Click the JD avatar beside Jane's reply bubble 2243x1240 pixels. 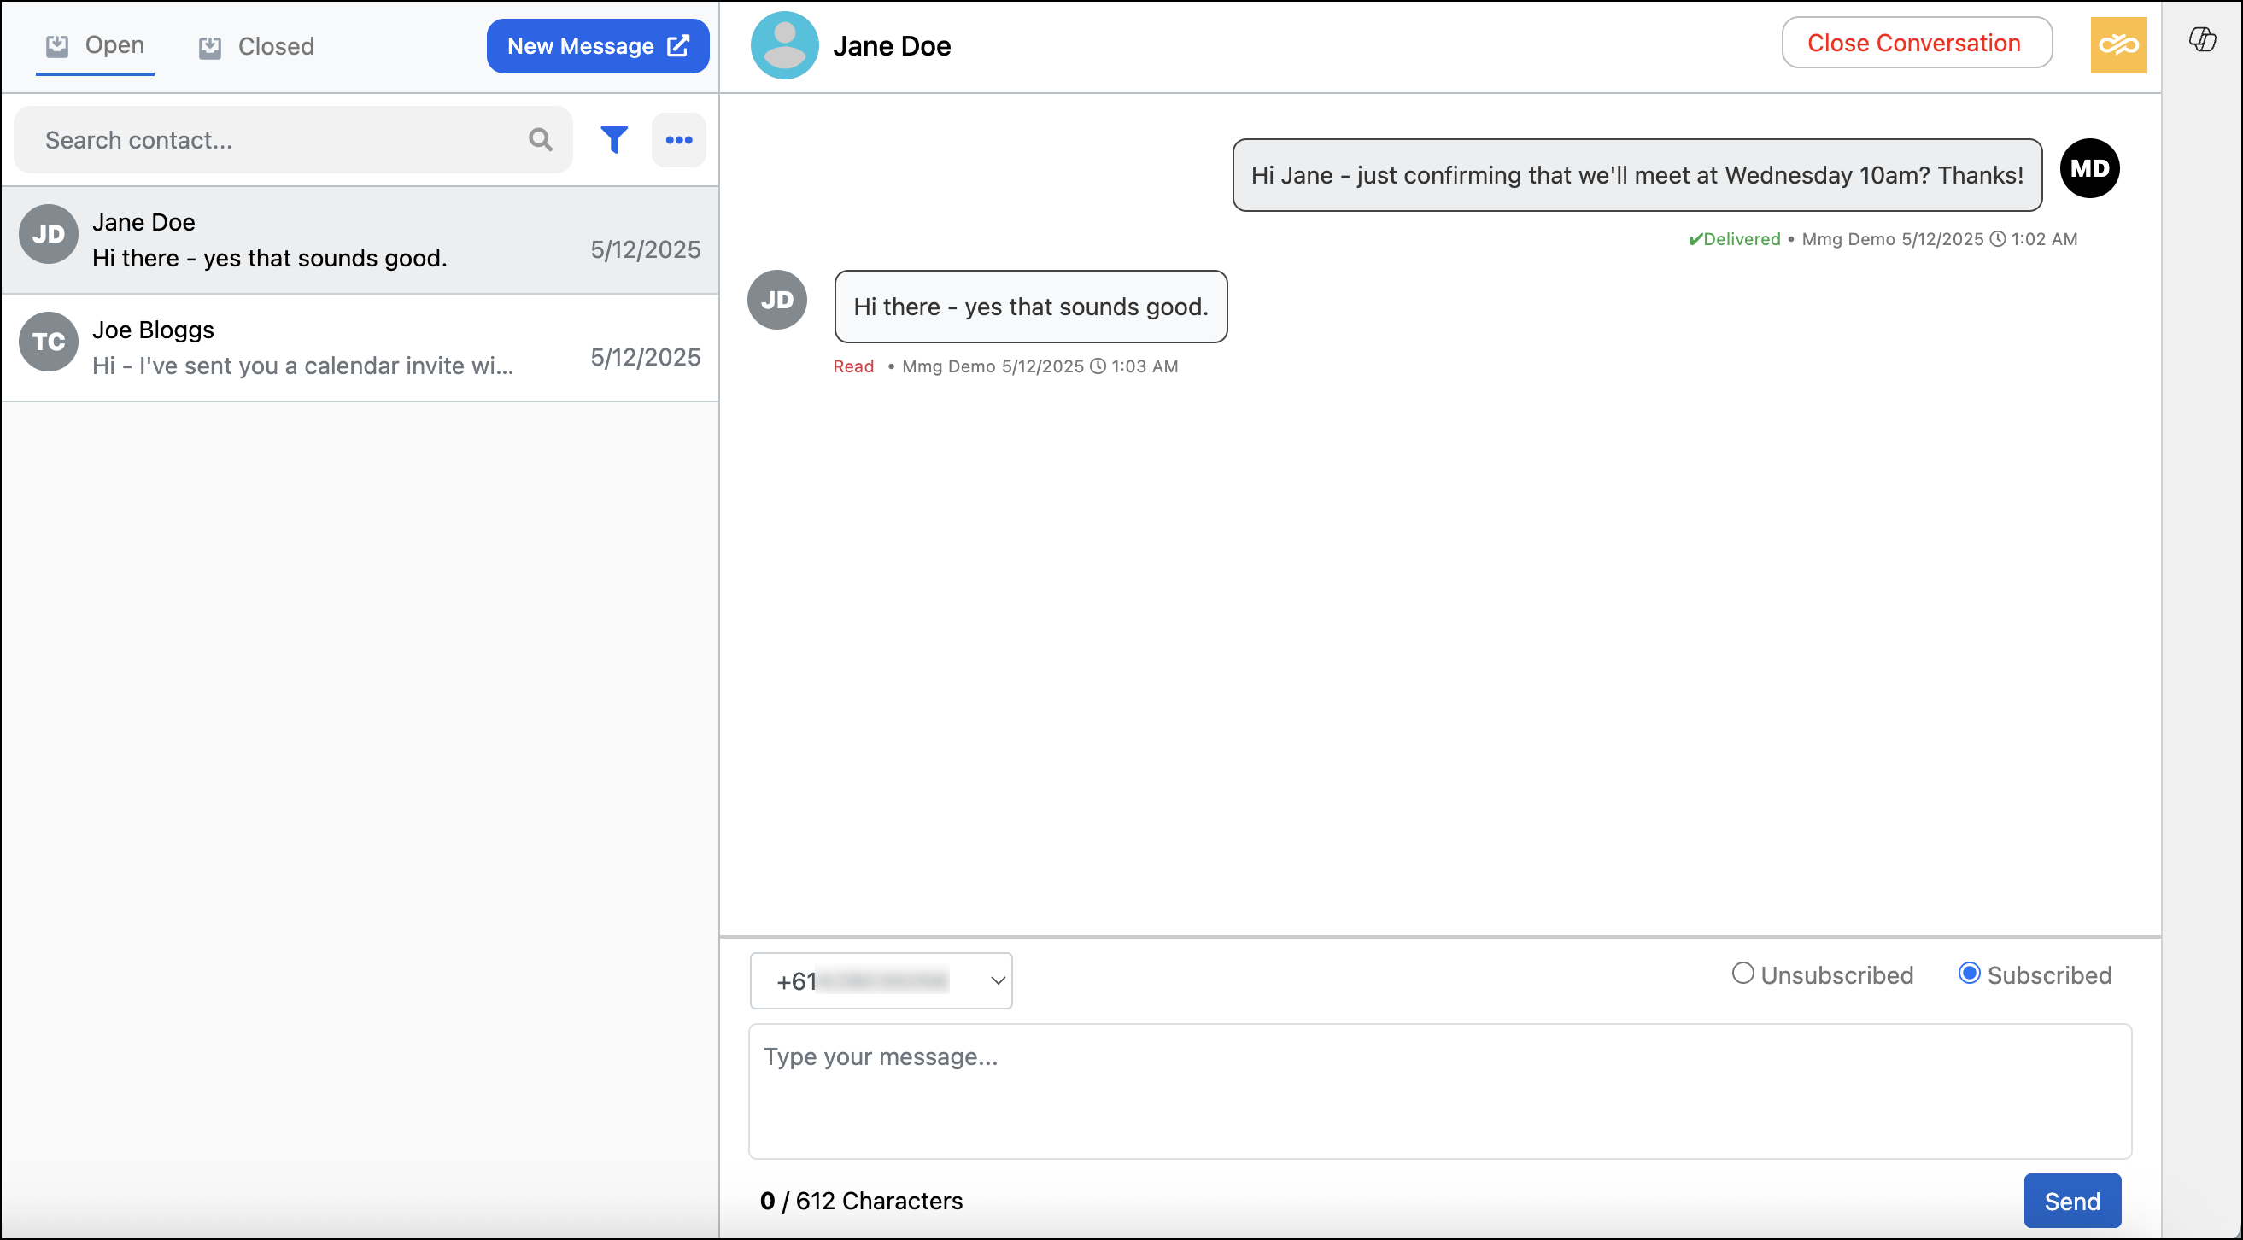tap(776, 300)
